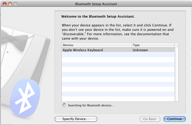The width and height of the screenshot is (192, 125).
Task: Click the Unknown type cell
Action: coord(140,50)
